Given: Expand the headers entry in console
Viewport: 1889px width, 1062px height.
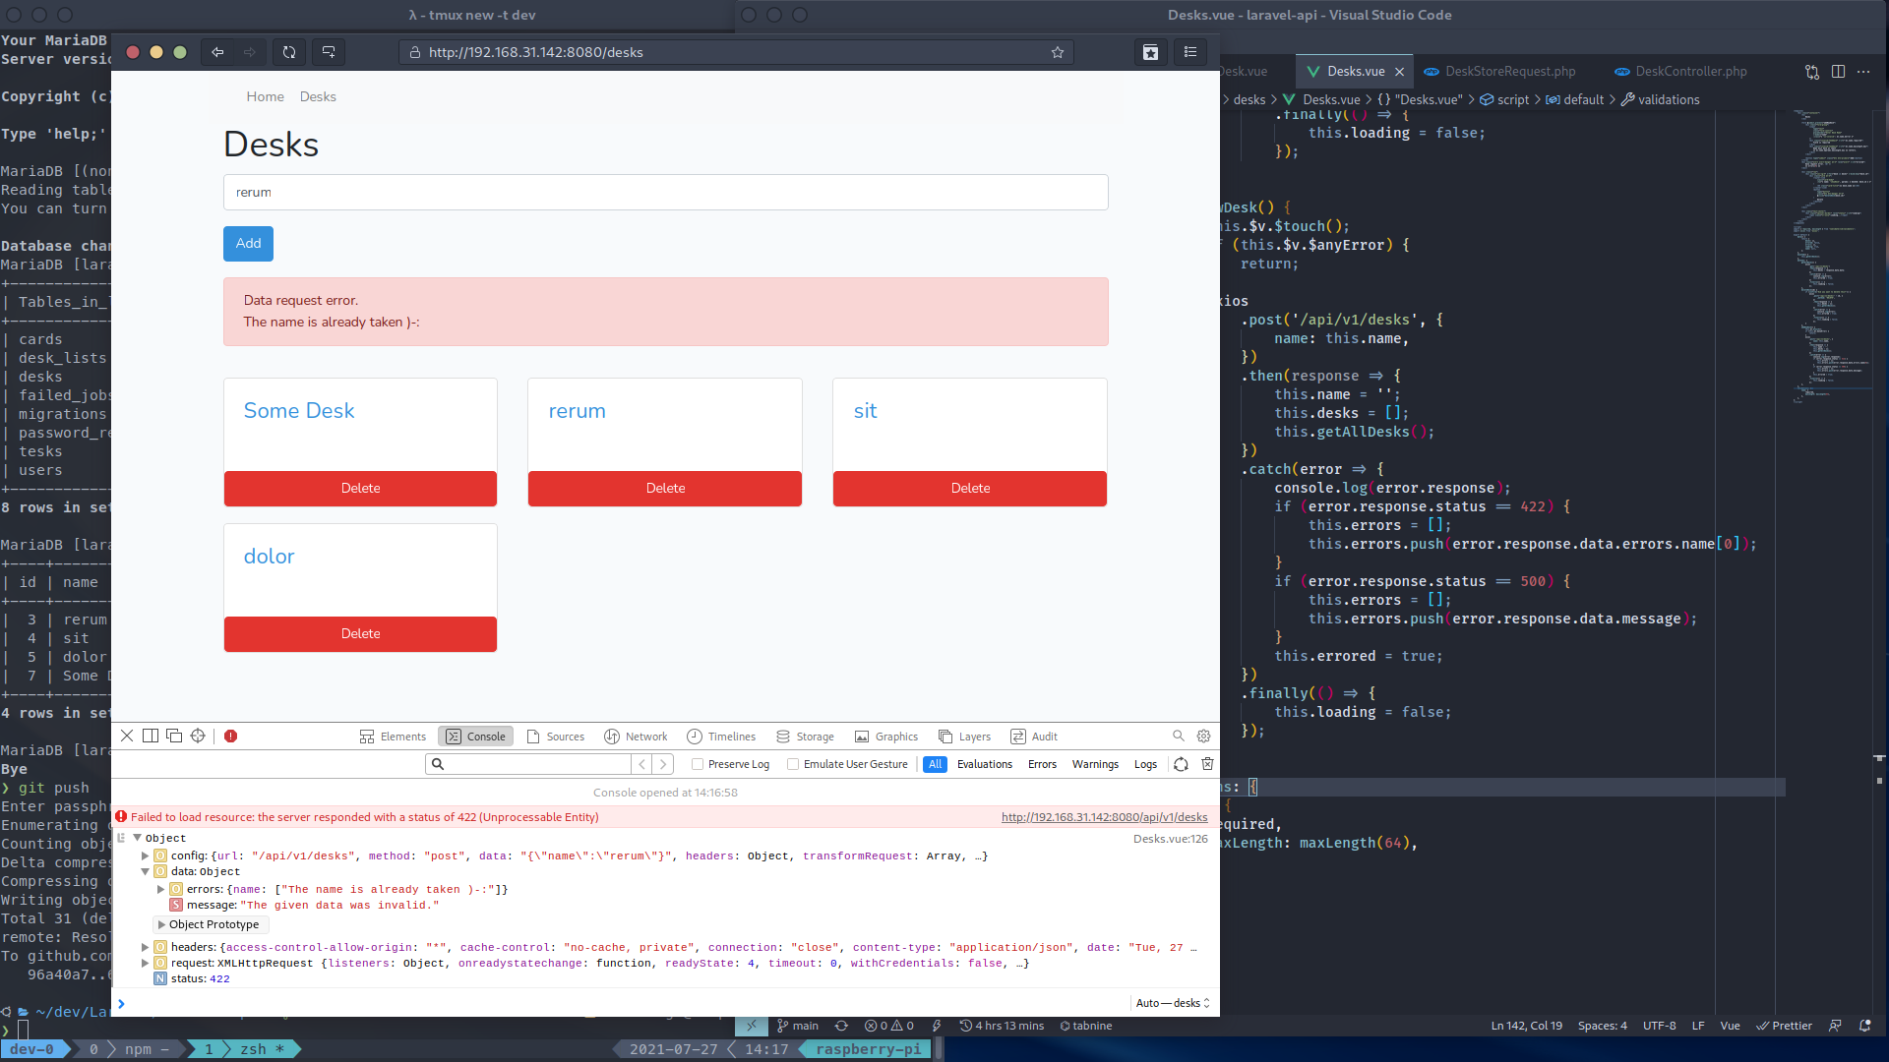Looking at the screenshot, I should [146, 947].
